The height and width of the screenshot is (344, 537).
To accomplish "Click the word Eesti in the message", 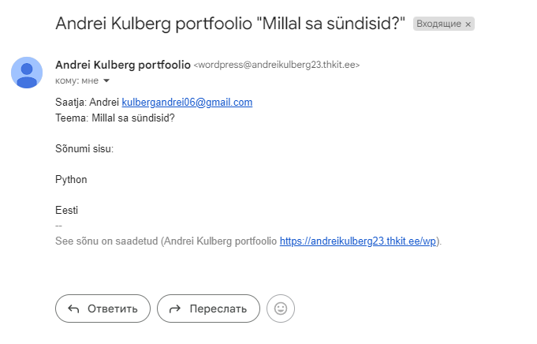I will pos(66,210).
